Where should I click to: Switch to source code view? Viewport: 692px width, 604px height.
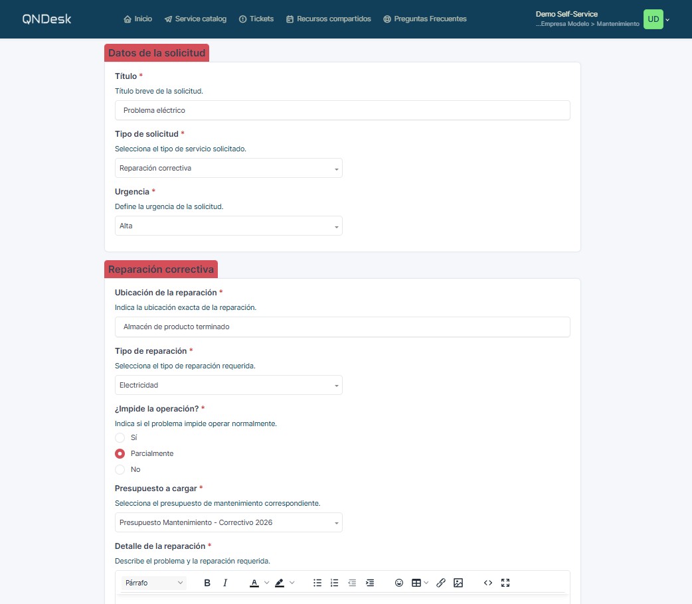(x=487, y=583)
